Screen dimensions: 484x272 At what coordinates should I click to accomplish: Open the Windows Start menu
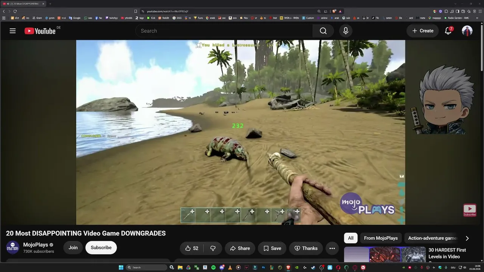pos(121,267)
